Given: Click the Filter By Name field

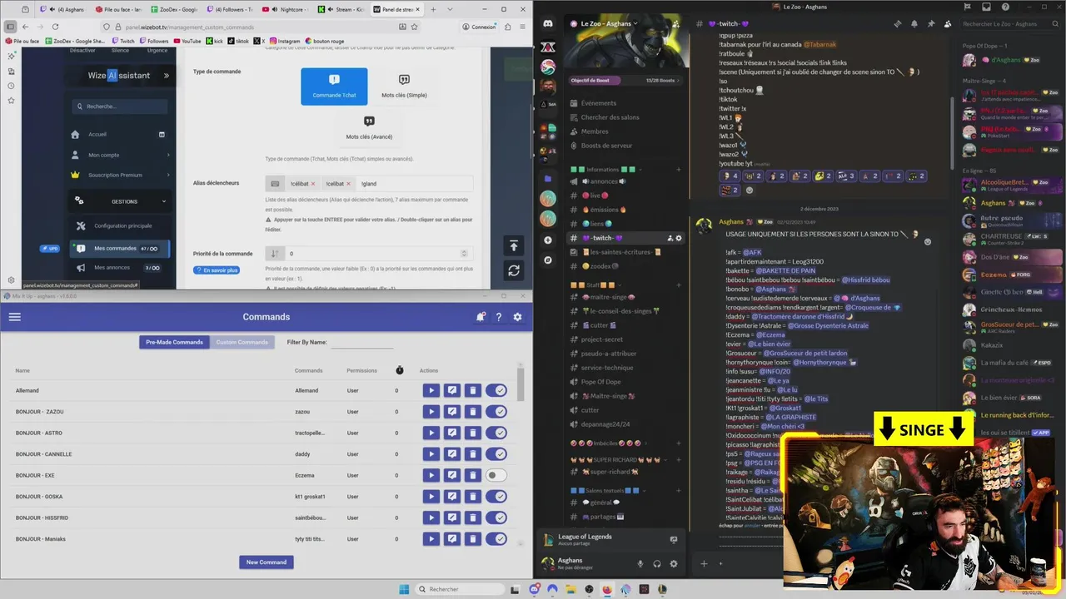Looking at the screenshot, I should coord(361,342).
